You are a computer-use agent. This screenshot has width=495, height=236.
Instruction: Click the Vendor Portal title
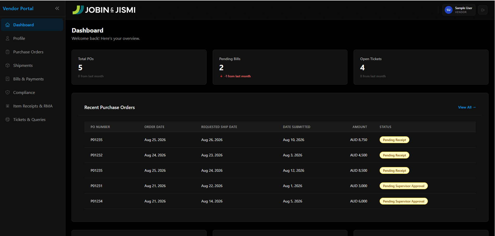[18, 9]
